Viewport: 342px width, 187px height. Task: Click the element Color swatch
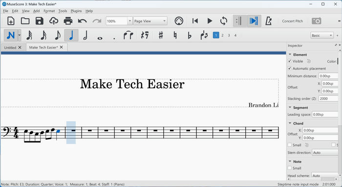pos(338,61)
